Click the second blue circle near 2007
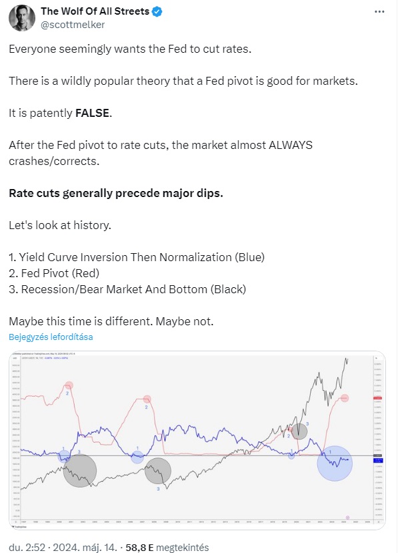Viewport: 402px width, 553px height. point(137,457)
